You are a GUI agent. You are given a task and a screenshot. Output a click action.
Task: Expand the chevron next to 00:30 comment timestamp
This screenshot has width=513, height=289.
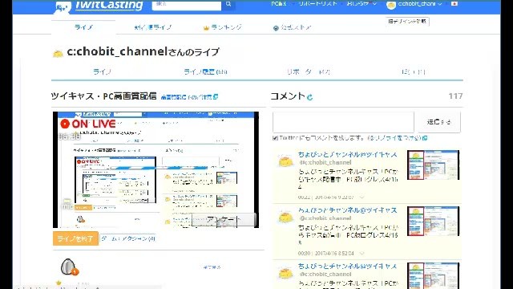pyautogui.click(x=362, y=254)
